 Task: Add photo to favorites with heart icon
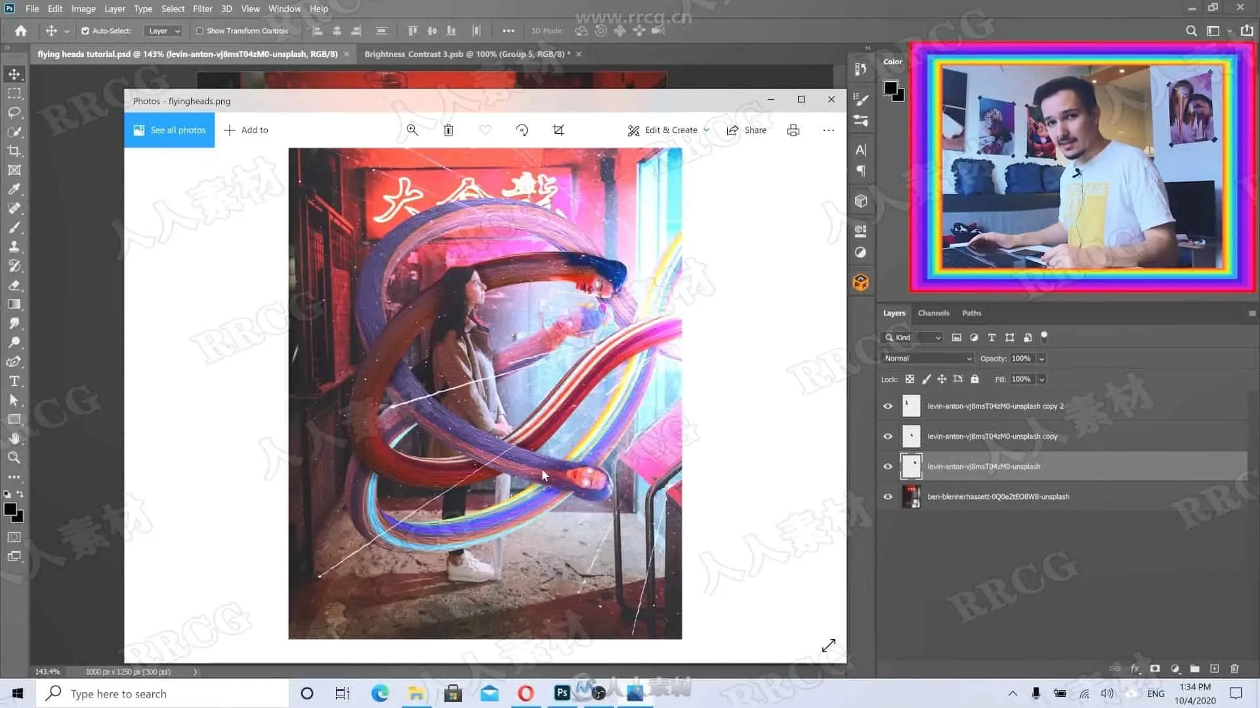click(x=485, y=130)
